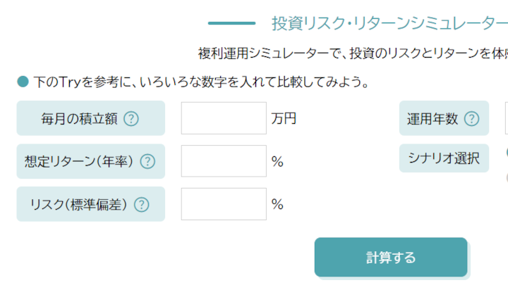Click the teal bullet dot before 下のTry
The width and height of the screenshot is (508, 285).
pyautogui.click(x=23, y=82)
